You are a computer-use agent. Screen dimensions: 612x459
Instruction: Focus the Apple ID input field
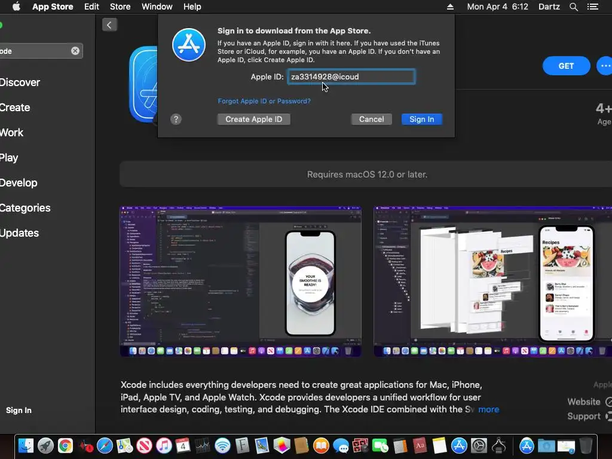click(x=351, y=76)
